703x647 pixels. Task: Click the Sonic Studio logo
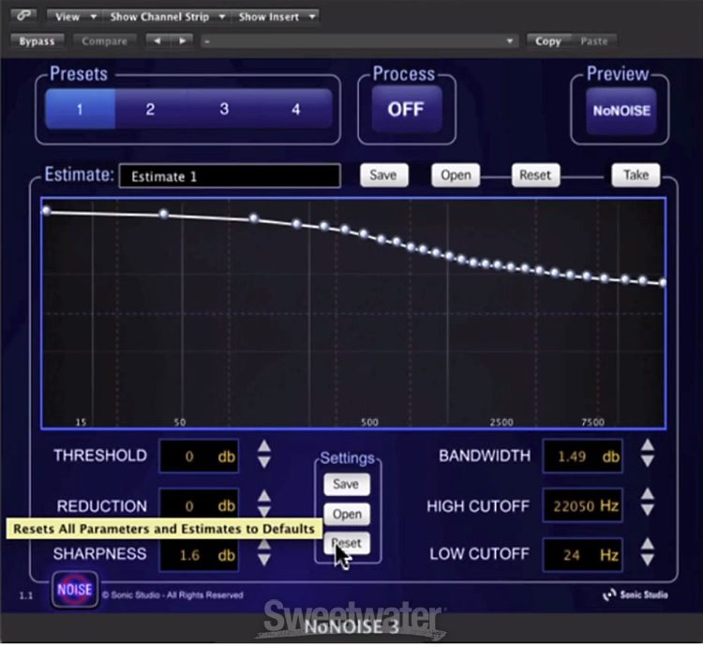click(635, 595)
